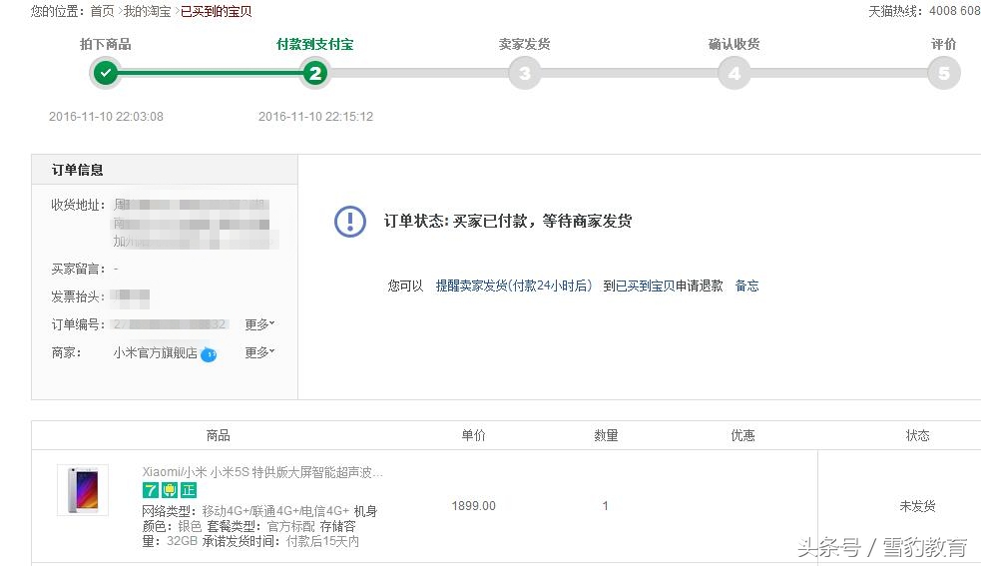981x566 pixels.
Task: Click the 卖家发货 step label
Action: tap(524, 44)
